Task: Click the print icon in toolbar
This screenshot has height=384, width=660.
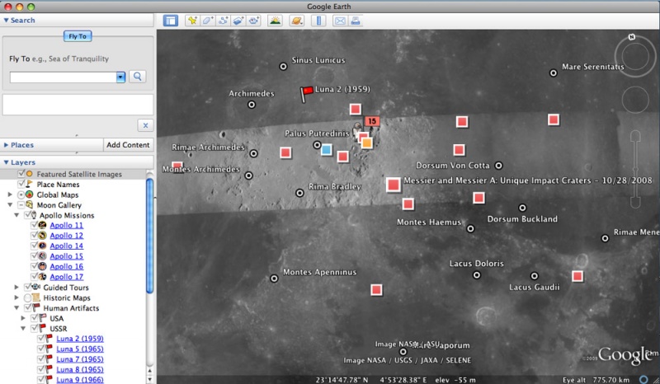Action: pyautogui.click(x=356, y=21)
